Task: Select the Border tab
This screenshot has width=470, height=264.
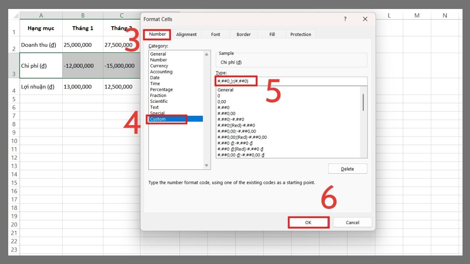Action: pyautogui.click(x=243, y=34)
